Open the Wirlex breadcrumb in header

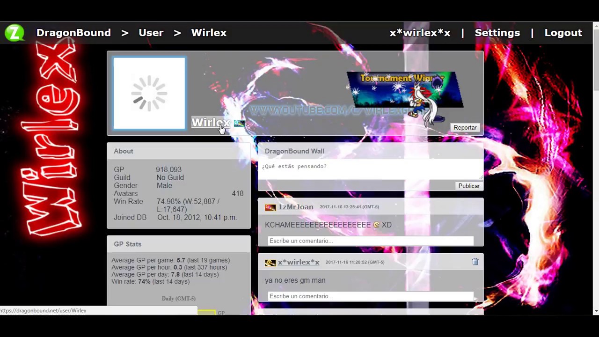209,33
